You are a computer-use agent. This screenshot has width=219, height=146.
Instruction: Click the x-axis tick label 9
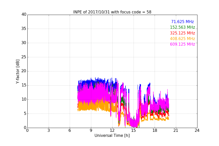pos(91,131)
